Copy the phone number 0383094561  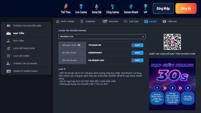click(x=137, y=53)
